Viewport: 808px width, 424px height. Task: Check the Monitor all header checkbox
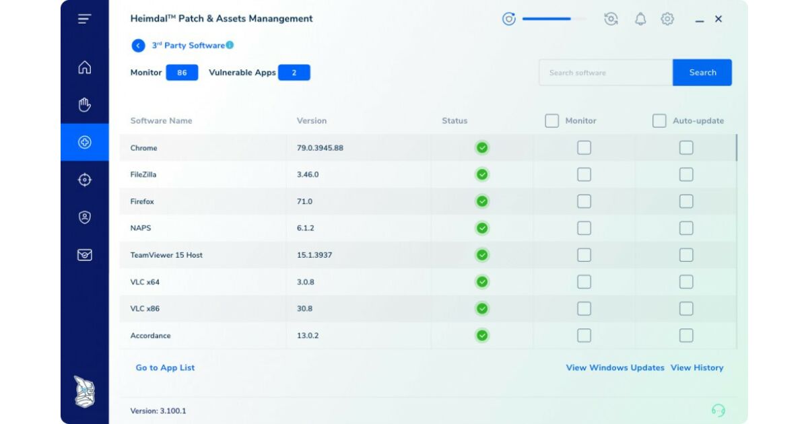point(551,120)
